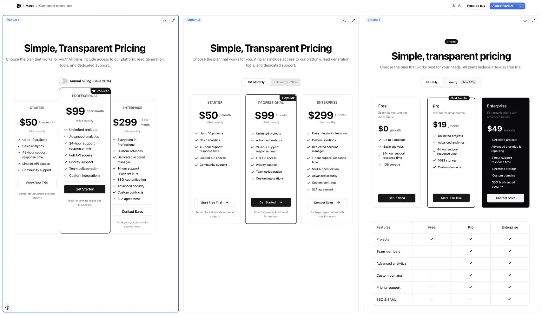Click Contact Sales in Variant 2 Enterprise
Viewport: 542px width, 315px height.
coord(327,202)
